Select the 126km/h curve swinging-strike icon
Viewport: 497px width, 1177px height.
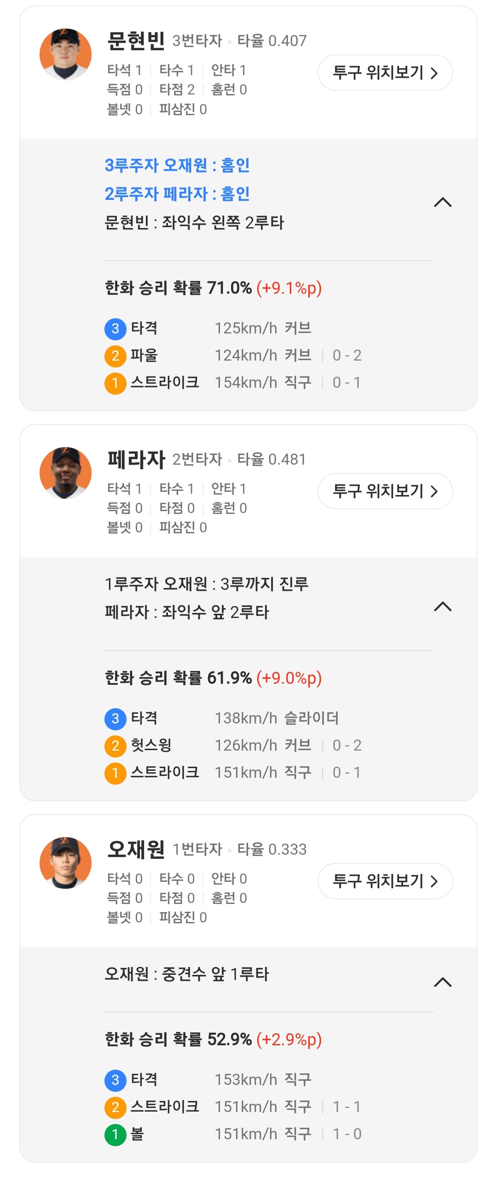pos(116,746)
